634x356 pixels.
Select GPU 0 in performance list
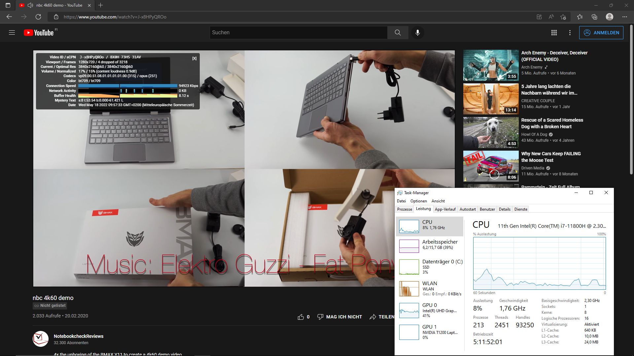(x=429, y=311)
